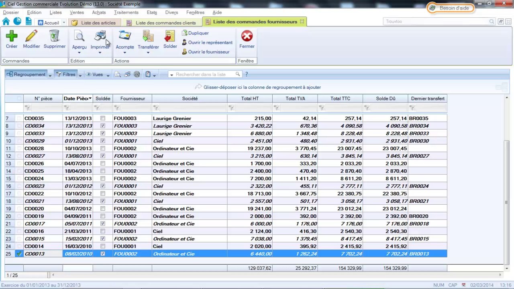This screenshot has width=514, height=289.
Task: Click the Filtres button
Action: [x=65, y=74]
